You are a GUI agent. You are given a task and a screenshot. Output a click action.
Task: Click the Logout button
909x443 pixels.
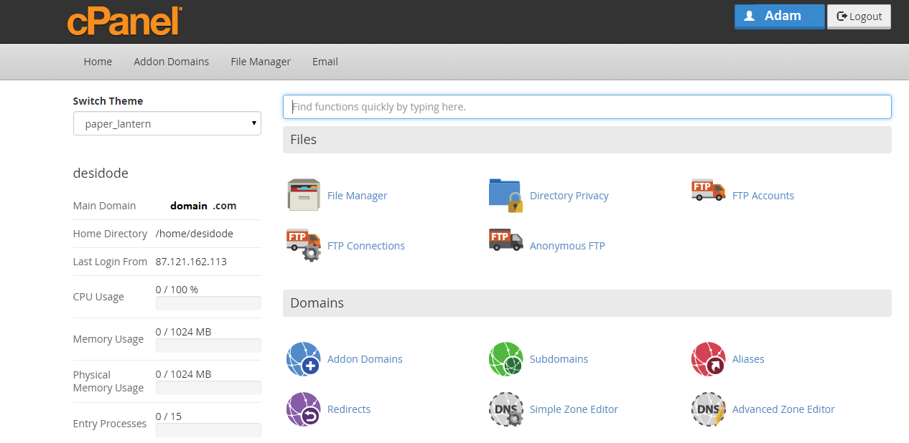tap(859, 16)
